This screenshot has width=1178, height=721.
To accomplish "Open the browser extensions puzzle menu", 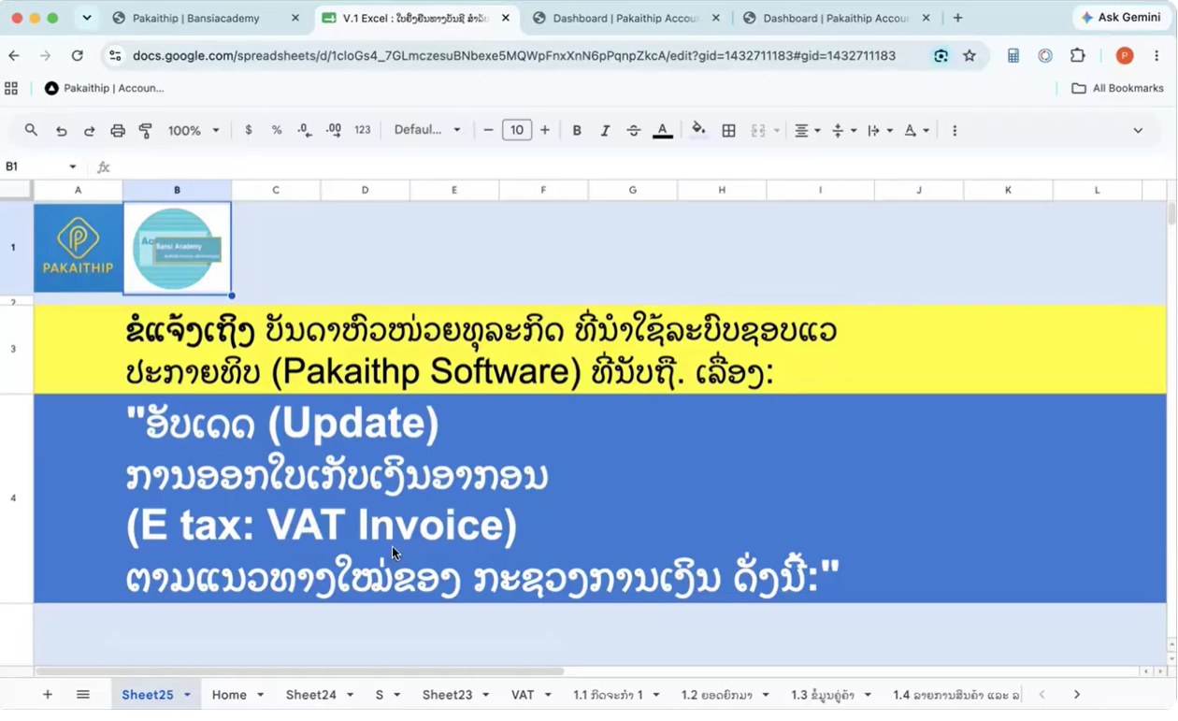I will [1078, 56].
